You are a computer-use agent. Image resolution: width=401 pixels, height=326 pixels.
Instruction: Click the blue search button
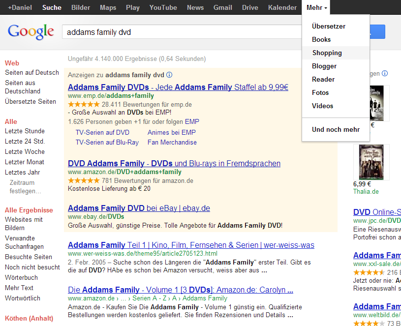pos(377,32)
